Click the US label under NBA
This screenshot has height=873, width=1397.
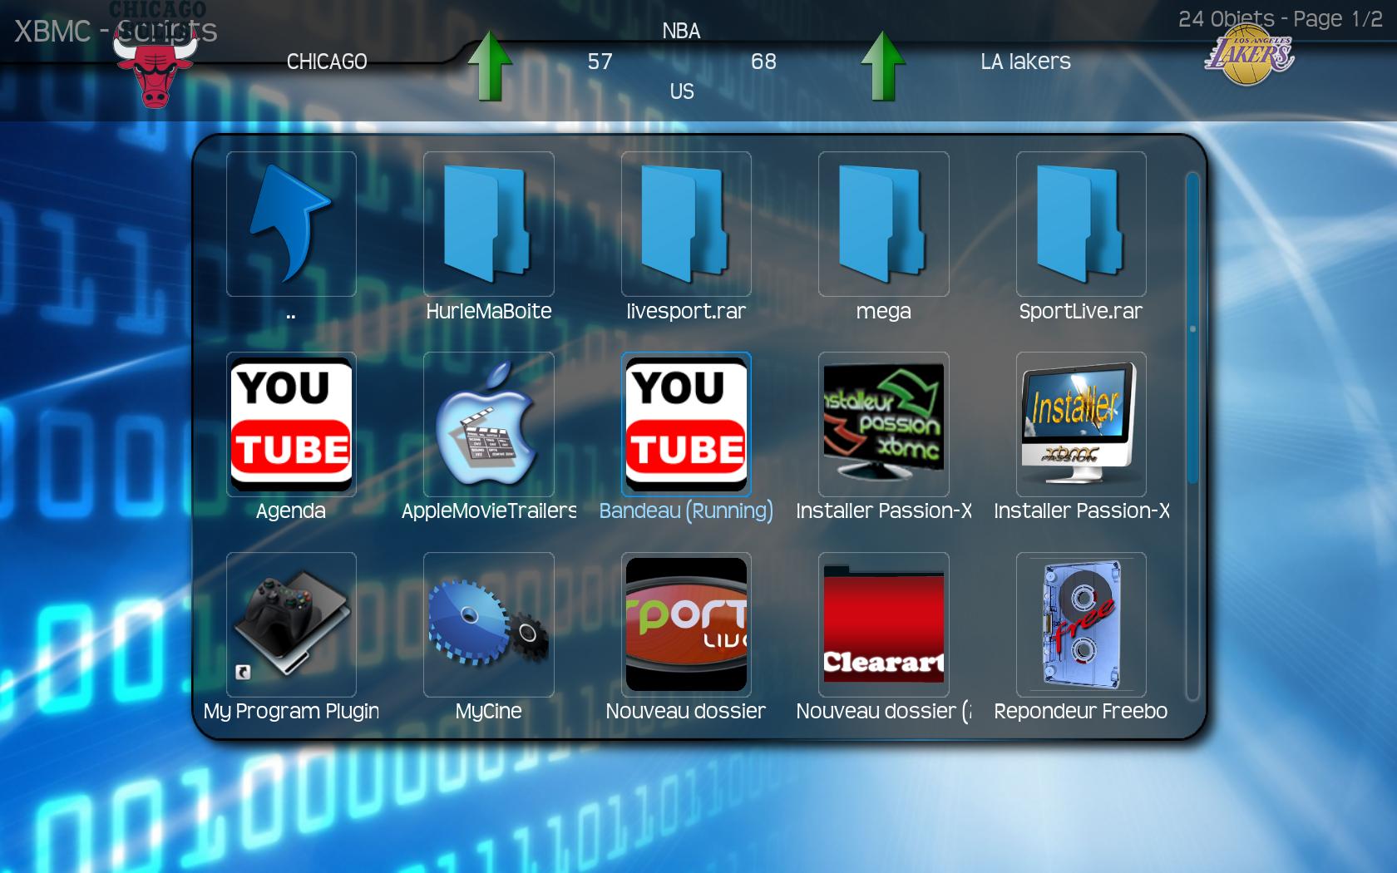tap(682, 91)
